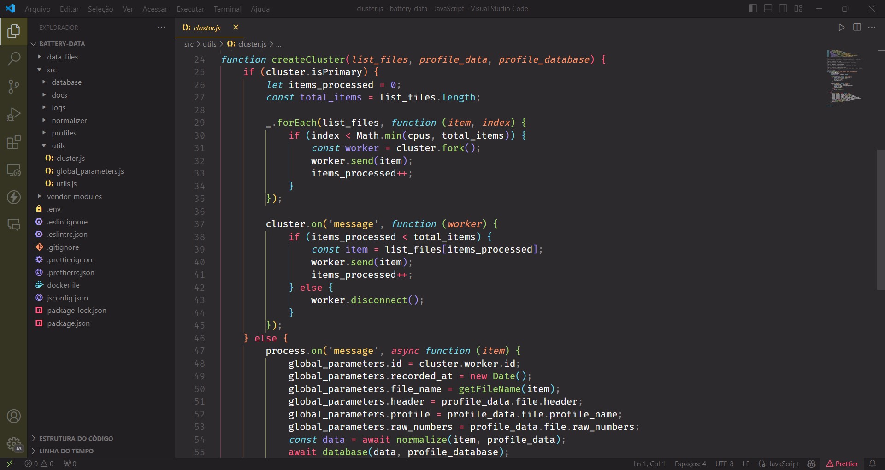Collapse the src folder
The height and width of the screenshot is (470, 885).
tap(52, 70)
